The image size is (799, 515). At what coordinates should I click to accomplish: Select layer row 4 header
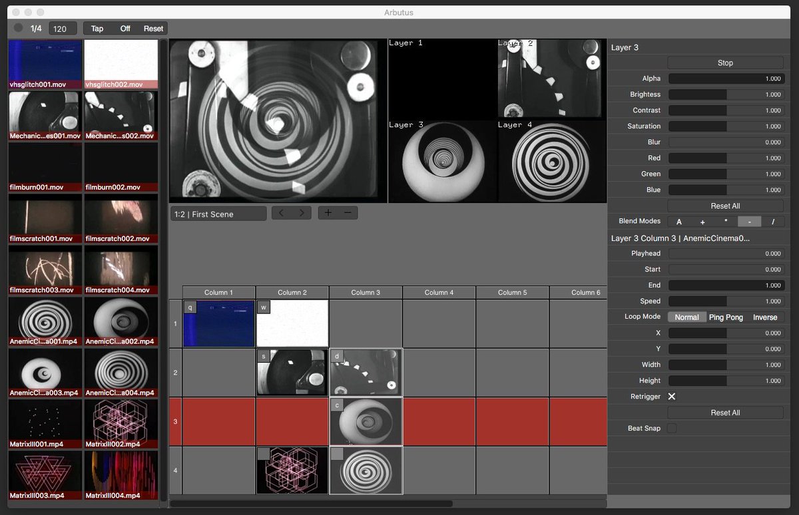176,470
